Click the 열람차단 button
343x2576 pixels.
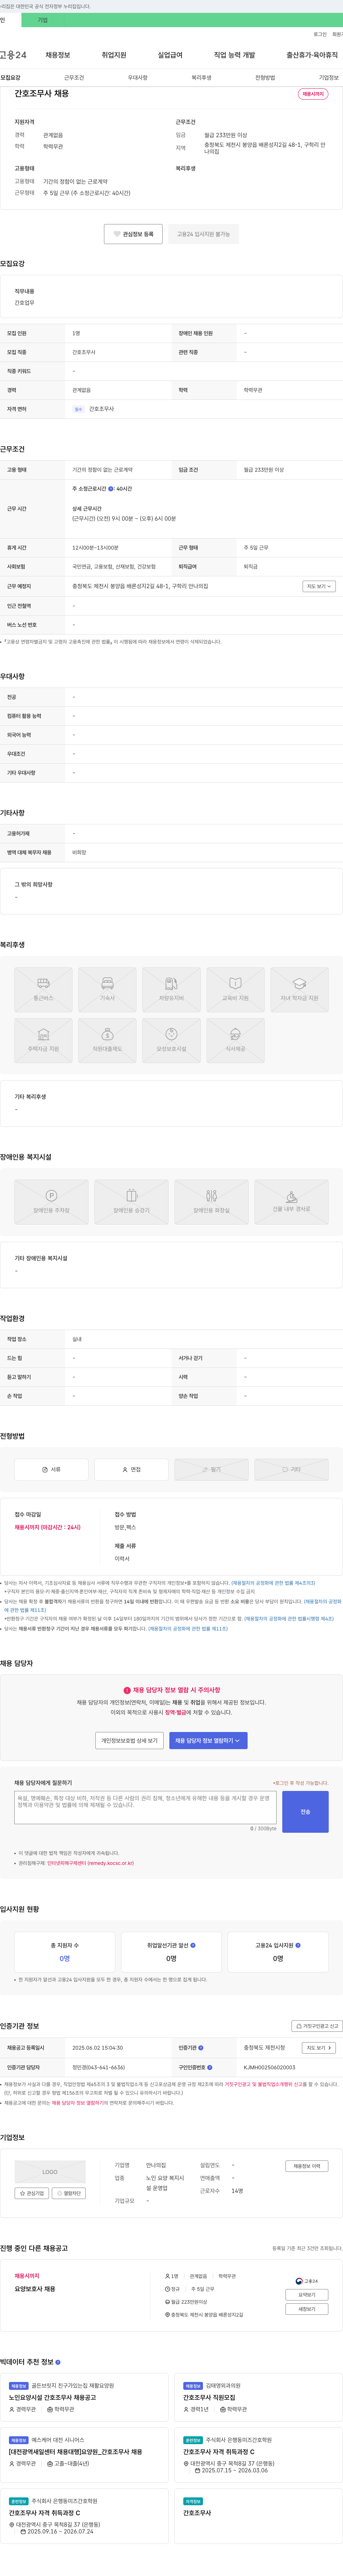69,2193
